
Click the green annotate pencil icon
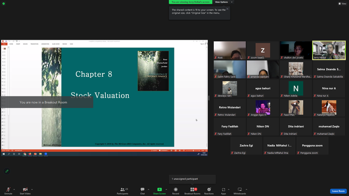point(7,171)
